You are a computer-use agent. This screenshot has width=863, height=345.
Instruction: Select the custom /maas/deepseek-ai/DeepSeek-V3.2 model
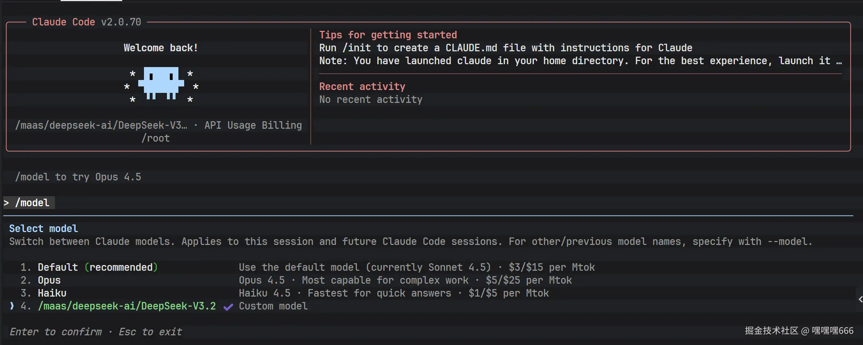(127, 306)
